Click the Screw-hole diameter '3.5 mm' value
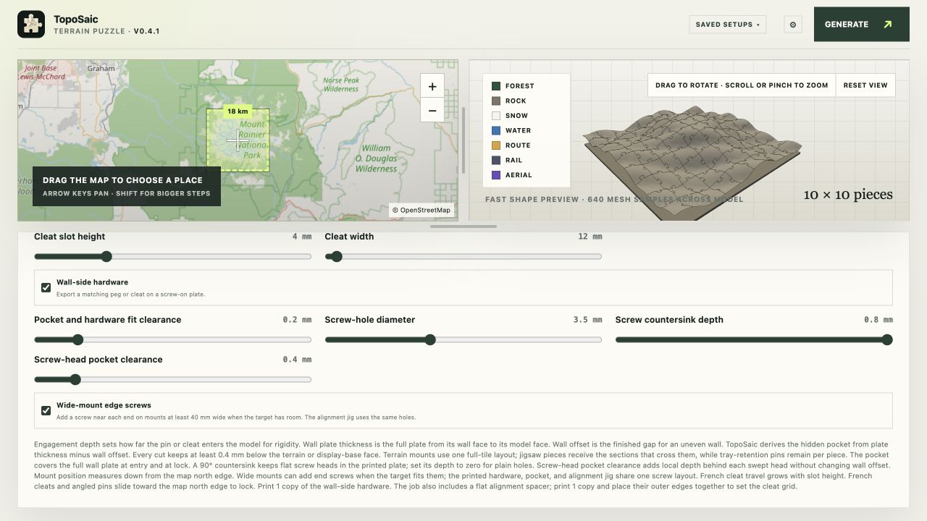This screenshot has width=927, height=521. coord(587,320)
